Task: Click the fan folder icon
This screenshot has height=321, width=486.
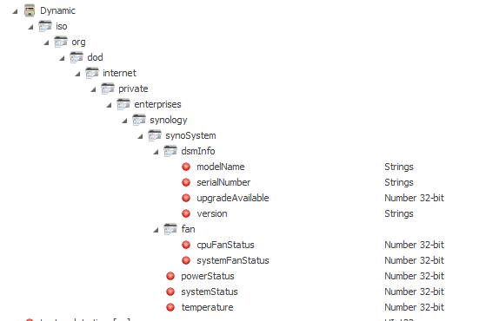Action: (x=170, y=229)
